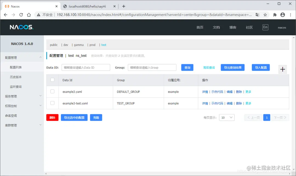Click the plus icon to create configuration

[282, 69]
